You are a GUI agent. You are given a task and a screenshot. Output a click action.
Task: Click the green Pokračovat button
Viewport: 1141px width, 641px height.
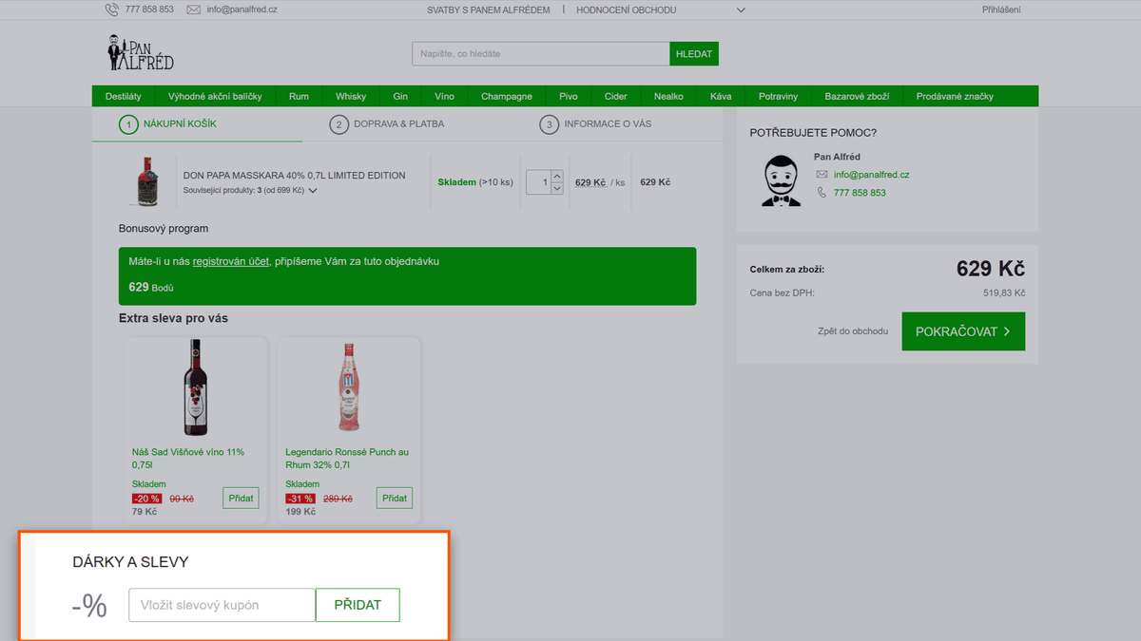pos(963,331)
